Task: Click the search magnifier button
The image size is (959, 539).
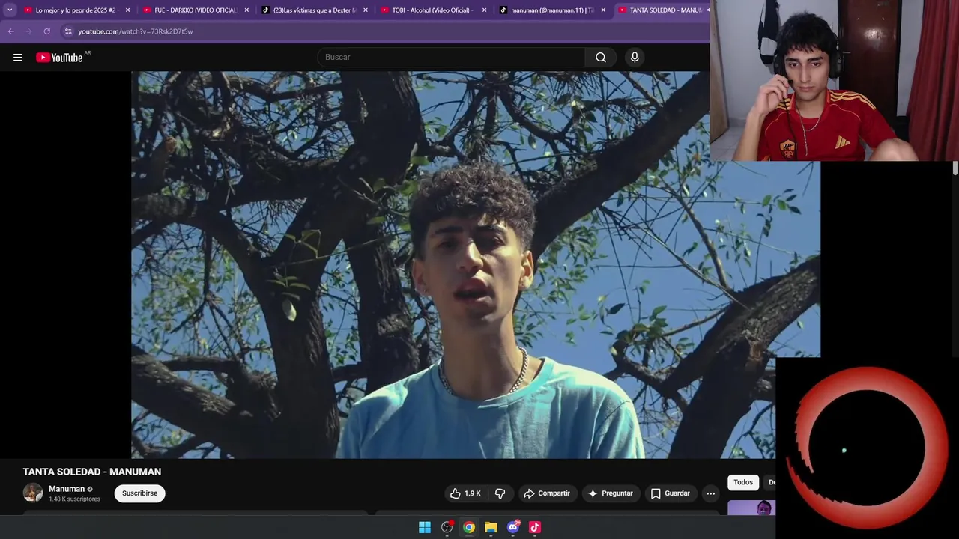Action: coord(601,58)
